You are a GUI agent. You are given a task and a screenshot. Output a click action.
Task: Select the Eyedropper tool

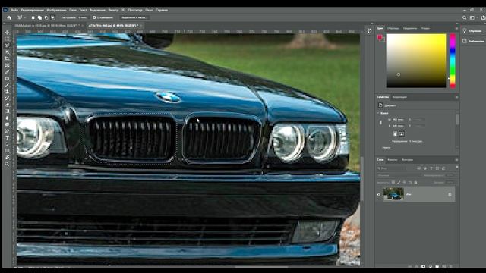(7, 72)
